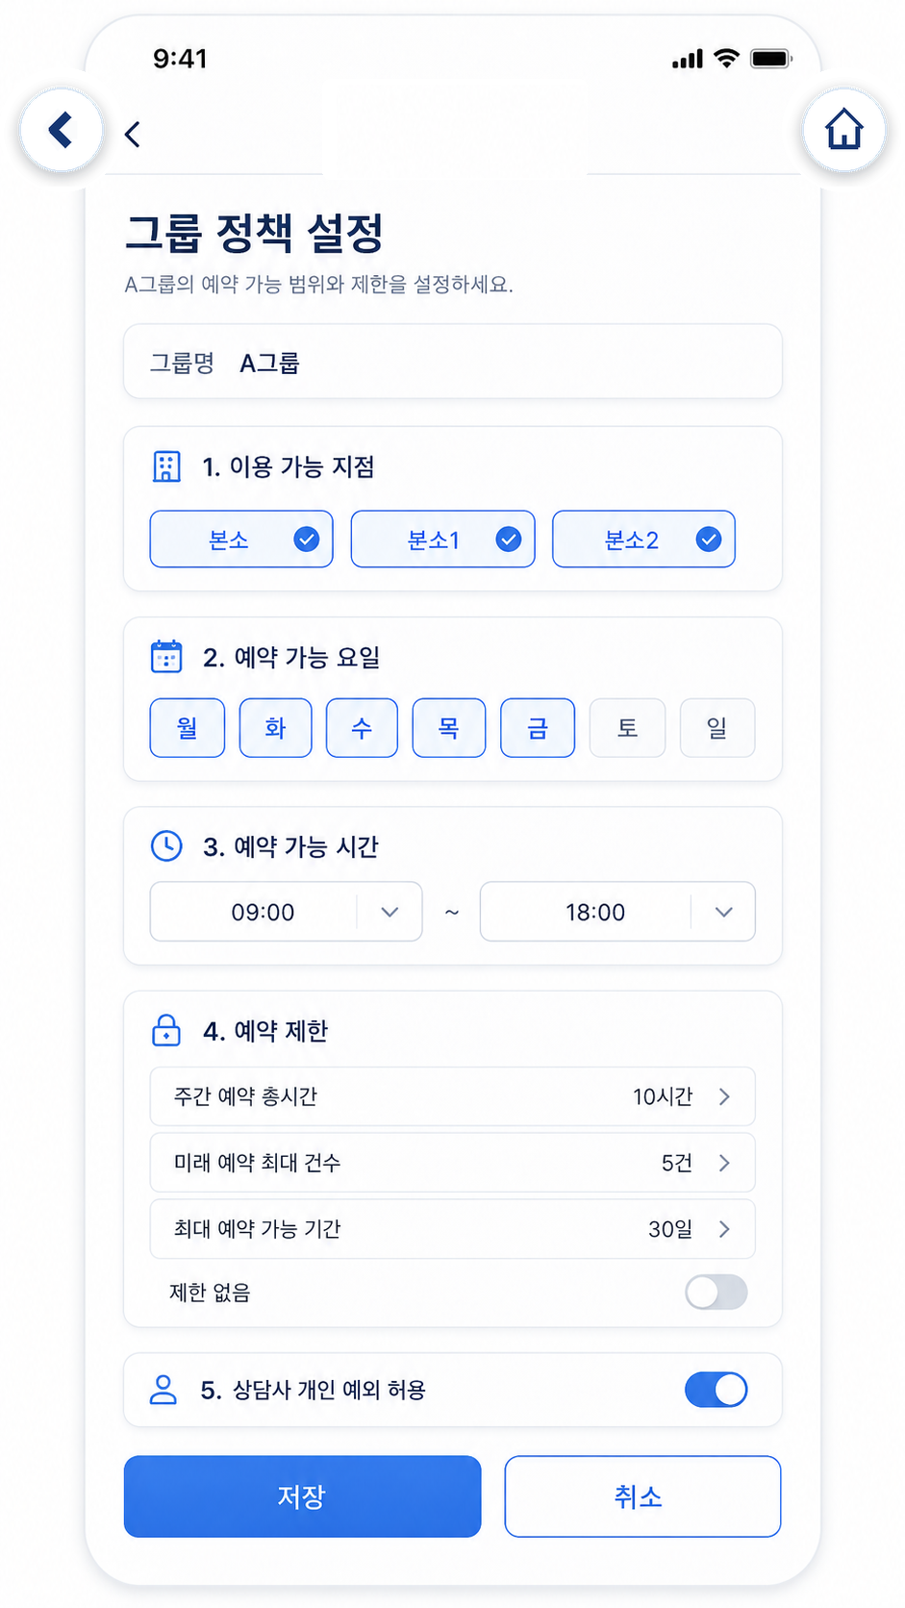The width and height of the screenshot is (905, 1608).
Task: Tap the 저장 button
Action: click(302, 1496)
